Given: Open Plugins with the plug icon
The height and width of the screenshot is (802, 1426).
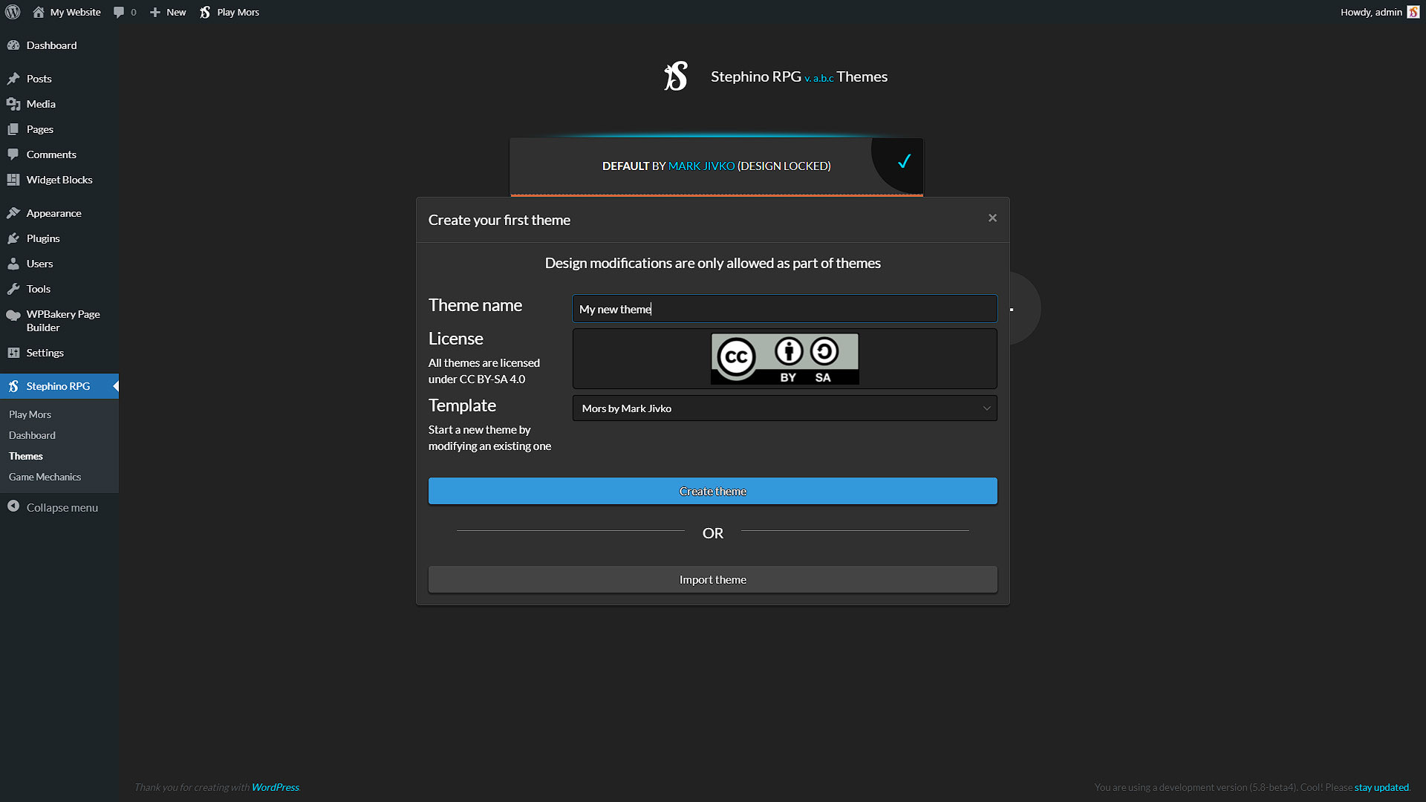Looking at the screenshot, I should pyautogui.click(x=14, y=238).
